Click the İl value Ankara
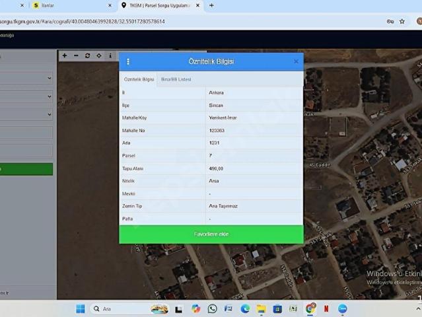The image size is (422, 317). click(216, 92)
